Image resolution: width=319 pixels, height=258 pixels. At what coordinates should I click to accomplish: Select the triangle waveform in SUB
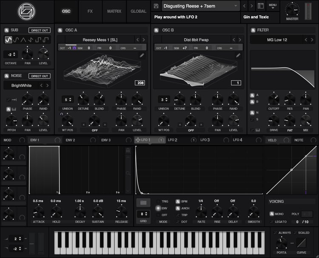pos(23,40)
